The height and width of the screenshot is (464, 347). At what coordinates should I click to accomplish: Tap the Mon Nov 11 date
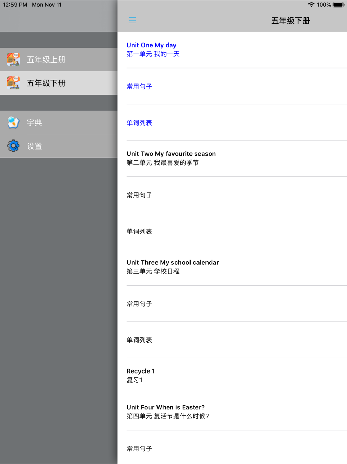pyautogui.click(x=47, y=5)
